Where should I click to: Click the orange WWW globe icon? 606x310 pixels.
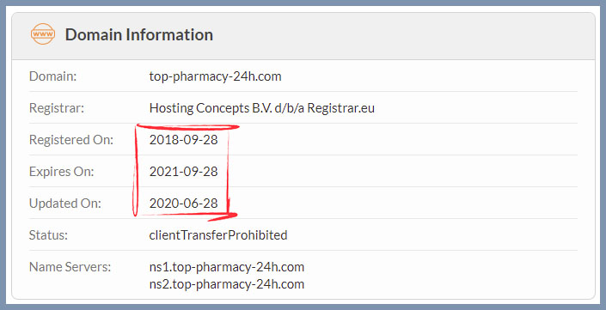pos(43,34)
